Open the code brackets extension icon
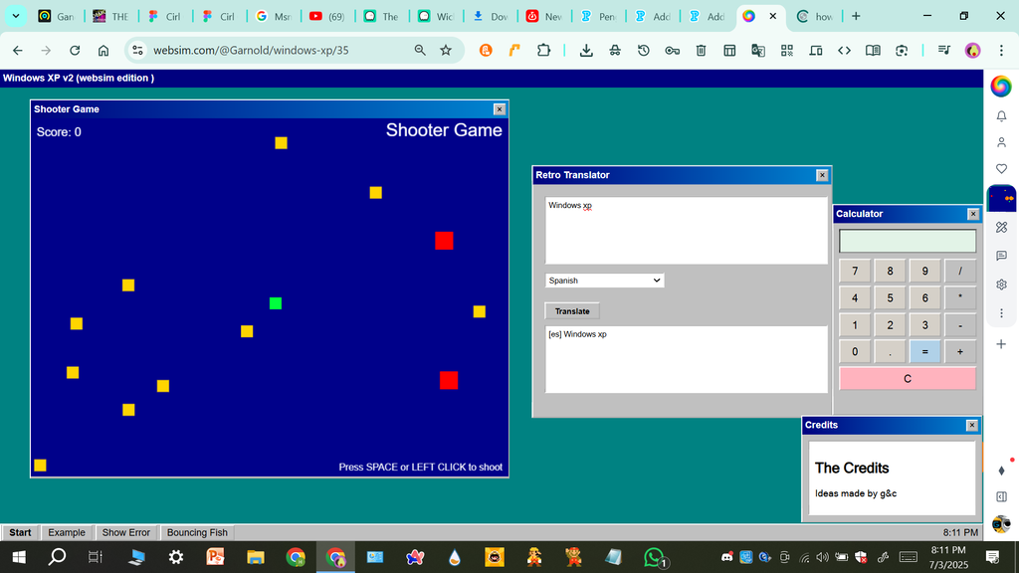Screen dimensions: 1019x573 coord(844,50)
